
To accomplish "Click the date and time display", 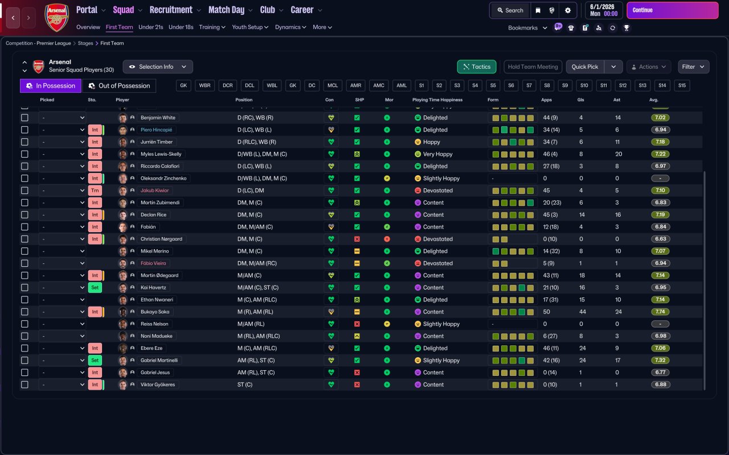I will point(604,10).
